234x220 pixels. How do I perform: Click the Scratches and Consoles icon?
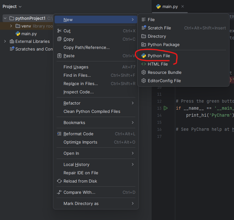12,49
